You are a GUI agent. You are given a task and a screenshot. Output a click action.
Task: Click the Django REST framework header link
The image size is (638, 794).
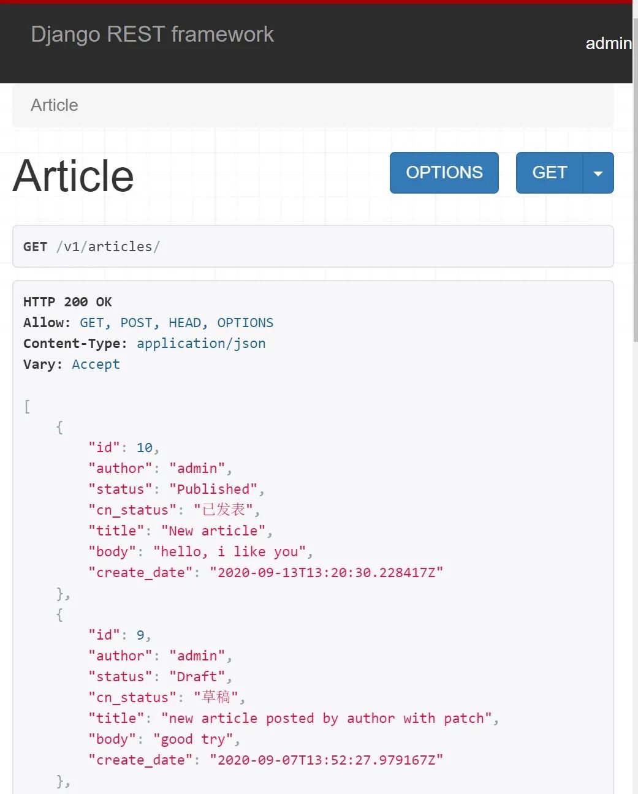152,34
